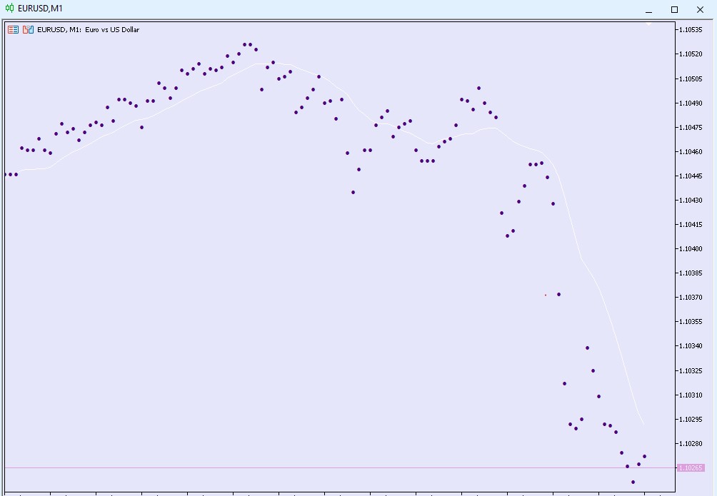Click the 1.10385 price axis label
The height and width of the screenshot is (496, 717).
(691, 273)
